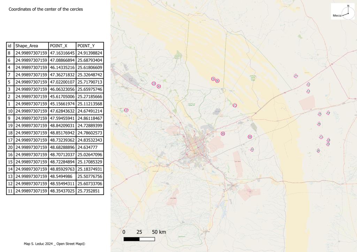Click circle marker number 11
The image size is (357, 252).
(296, 76)
